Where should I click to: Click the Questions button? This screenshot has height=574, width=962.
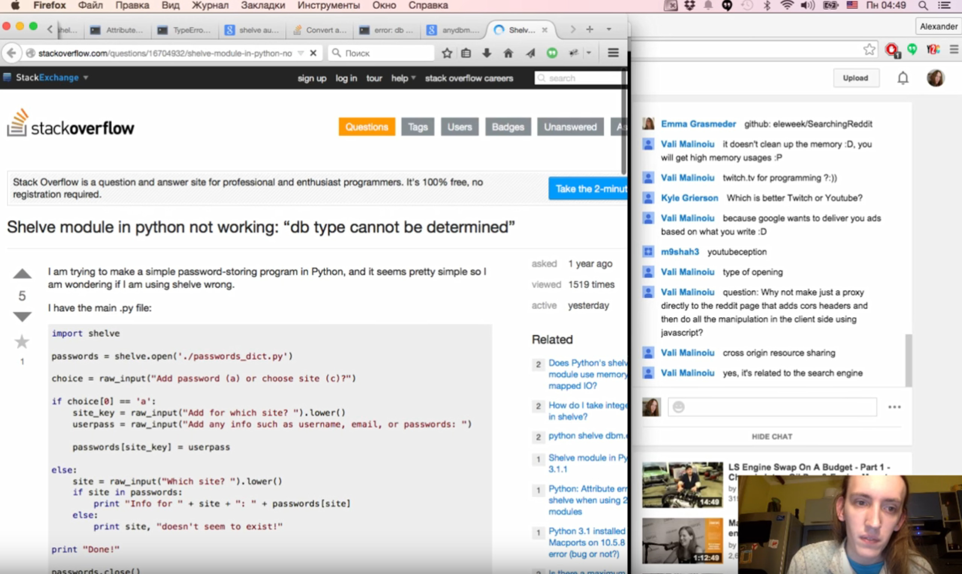tap(367, 127)
